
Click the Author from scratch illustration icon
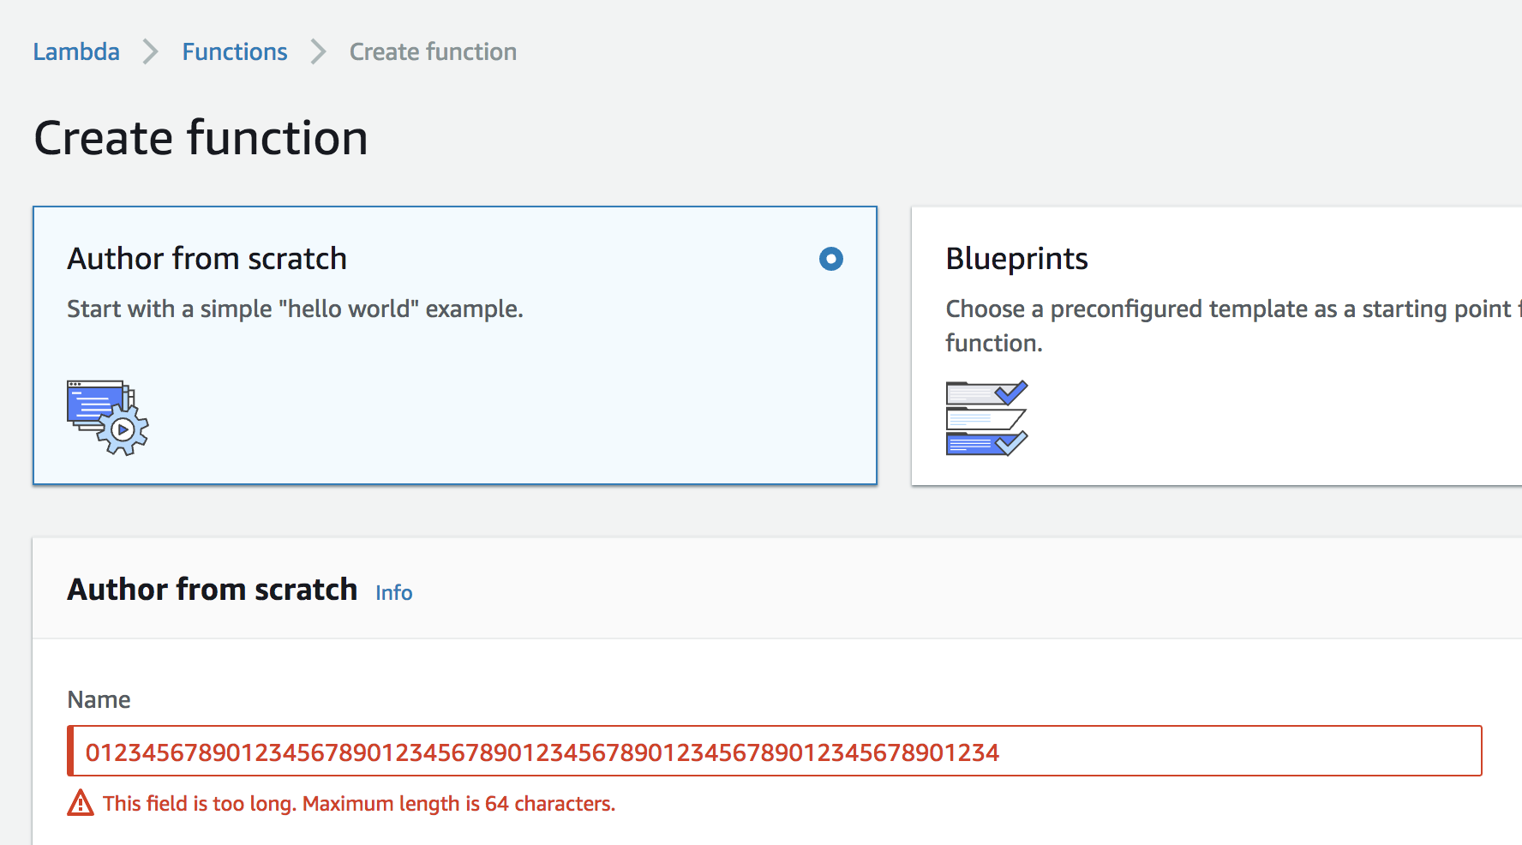tap(107, 417)
